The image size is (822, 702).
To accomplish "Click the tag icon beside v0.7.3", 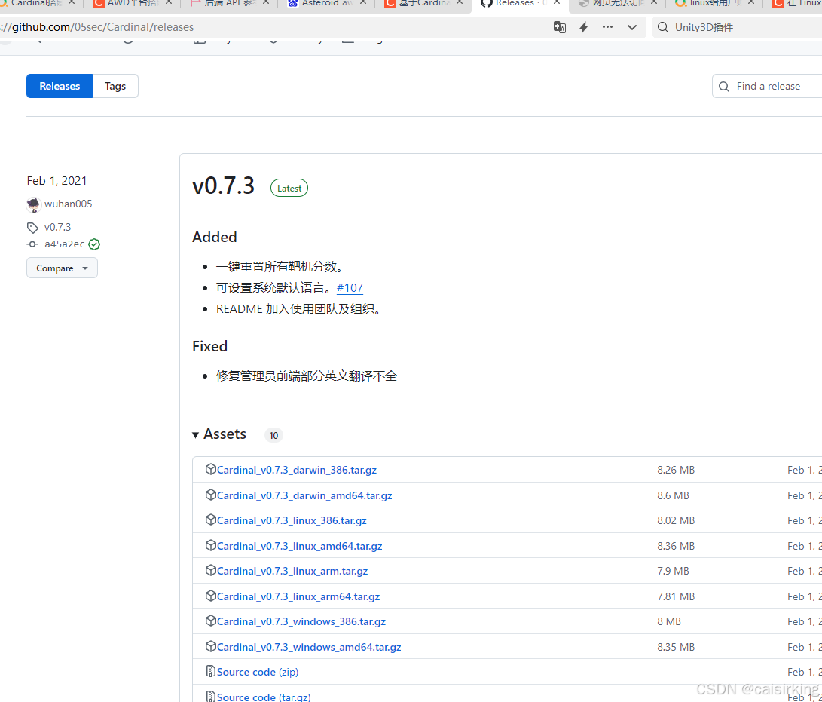I will tap(32, 228).
